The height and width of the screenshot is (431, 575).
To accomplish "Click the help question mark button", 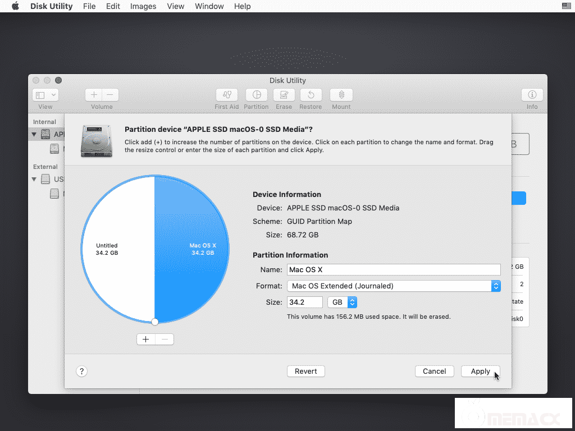I will 81,371.
